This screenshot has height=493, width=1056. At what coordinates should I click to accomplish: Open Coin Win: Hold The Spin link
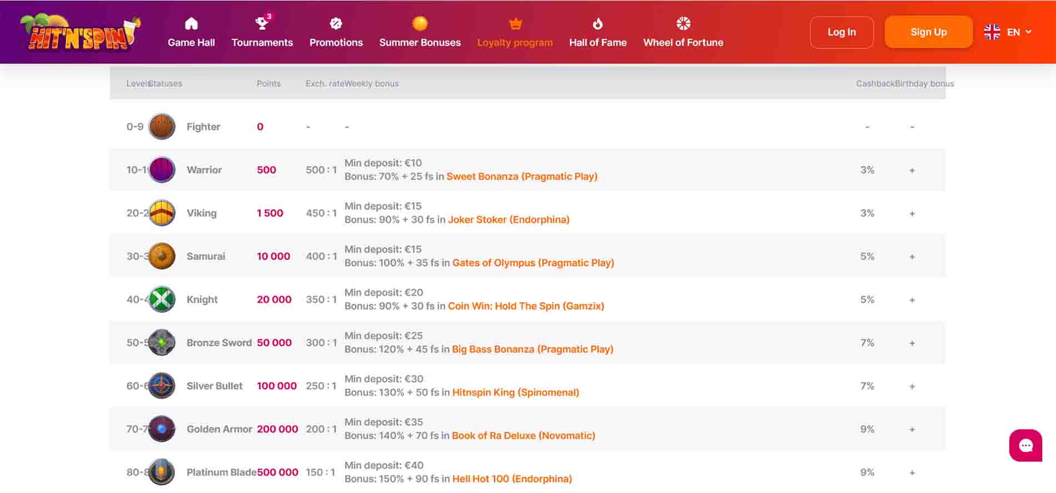526,306
